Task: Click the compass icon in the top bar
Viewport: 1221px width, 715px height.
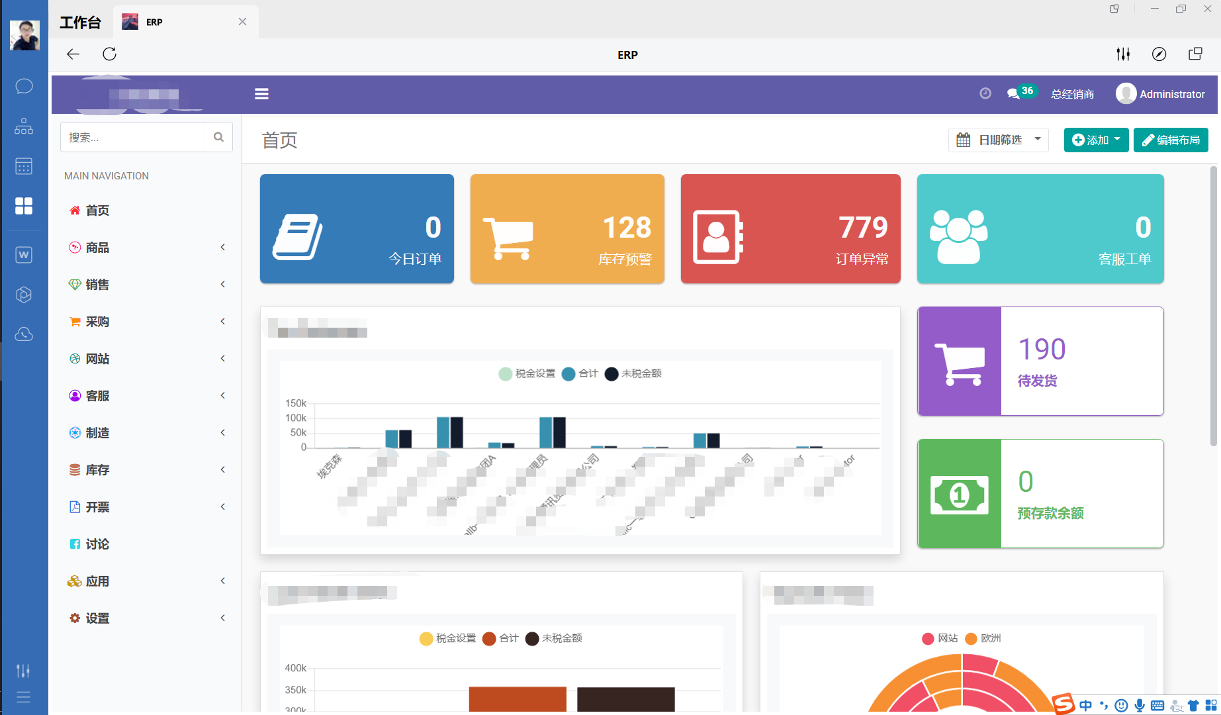Action: click(1159, 54)
